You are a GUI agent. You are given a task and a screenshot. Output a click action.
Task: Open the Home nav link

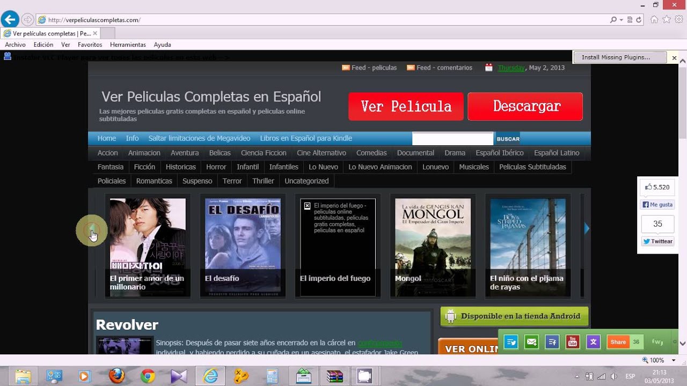[107, 138]
